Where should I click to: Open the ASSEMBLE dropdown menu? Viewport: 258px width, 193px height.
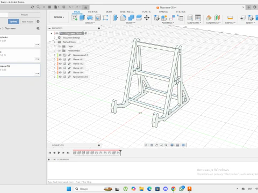pyautogui.click(x=168, y=23)
